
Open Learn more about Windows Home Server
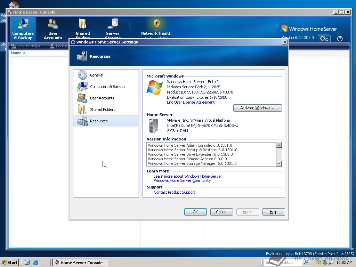[x=188, y=176]
